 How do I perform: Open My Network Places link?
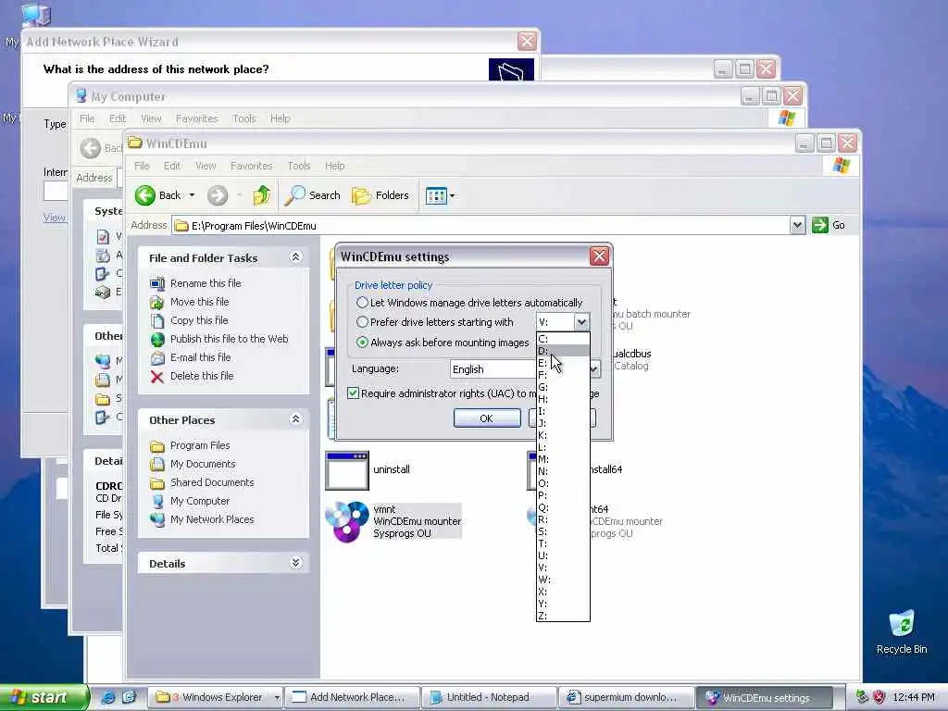coord(212,519)
